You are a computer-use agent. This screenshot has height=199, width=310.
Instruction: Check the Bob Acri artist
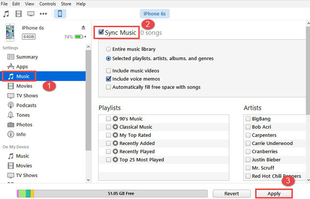[x=248, y=127]
